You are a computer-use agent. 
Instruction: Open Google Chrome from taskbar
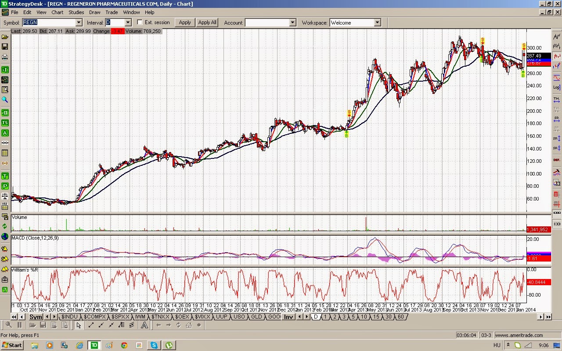(x=124, y=345)
